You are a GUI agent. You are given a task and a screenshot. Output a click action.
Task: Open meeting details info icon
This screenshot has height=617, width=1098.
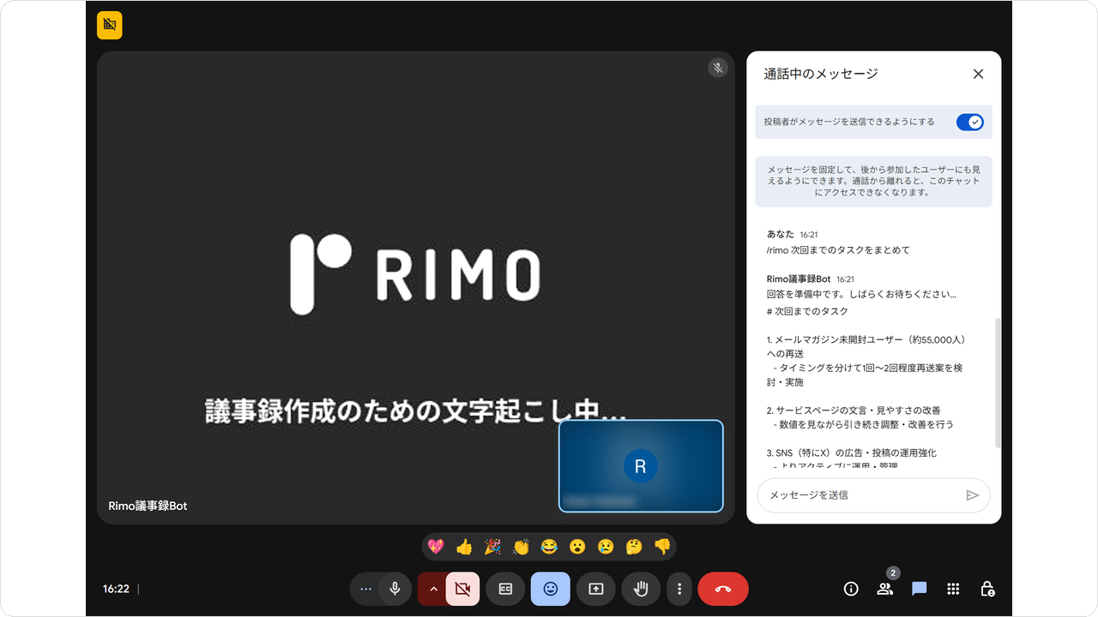(x=851, y=589)
